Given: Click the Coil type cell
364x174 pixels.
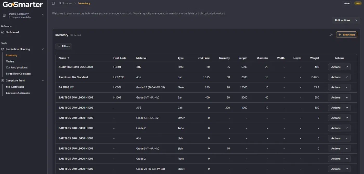Looking at the screenshot, I should click(x=180, y=108).
